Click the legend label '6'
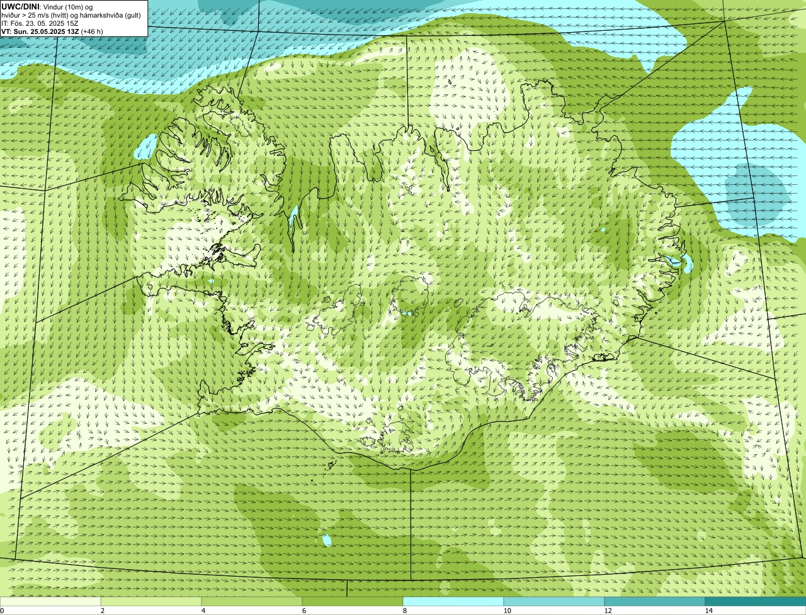 pos(304,611)
